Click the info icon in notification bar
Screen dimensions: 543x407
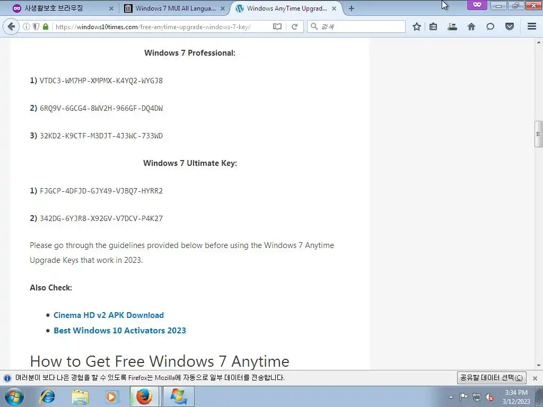7,378
